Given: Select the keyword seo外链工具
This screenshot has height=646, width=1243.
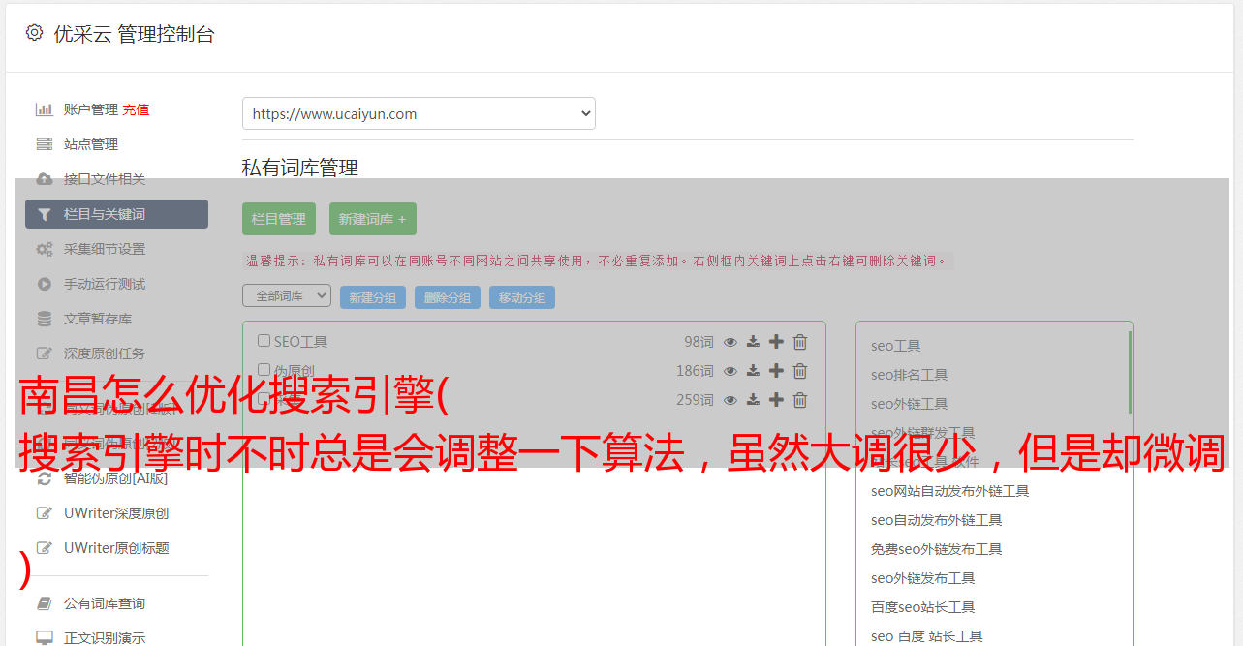Looking at the screenshot, I should tap(910, 404).
